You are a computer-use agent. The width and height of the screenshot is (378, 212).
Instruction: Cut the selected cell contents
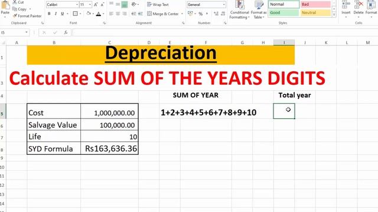coord(18,2)
